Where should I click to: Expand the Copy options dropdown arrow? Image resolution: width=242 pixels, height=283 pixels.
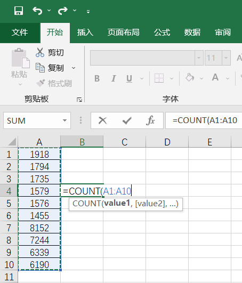(x=74, y=68)
